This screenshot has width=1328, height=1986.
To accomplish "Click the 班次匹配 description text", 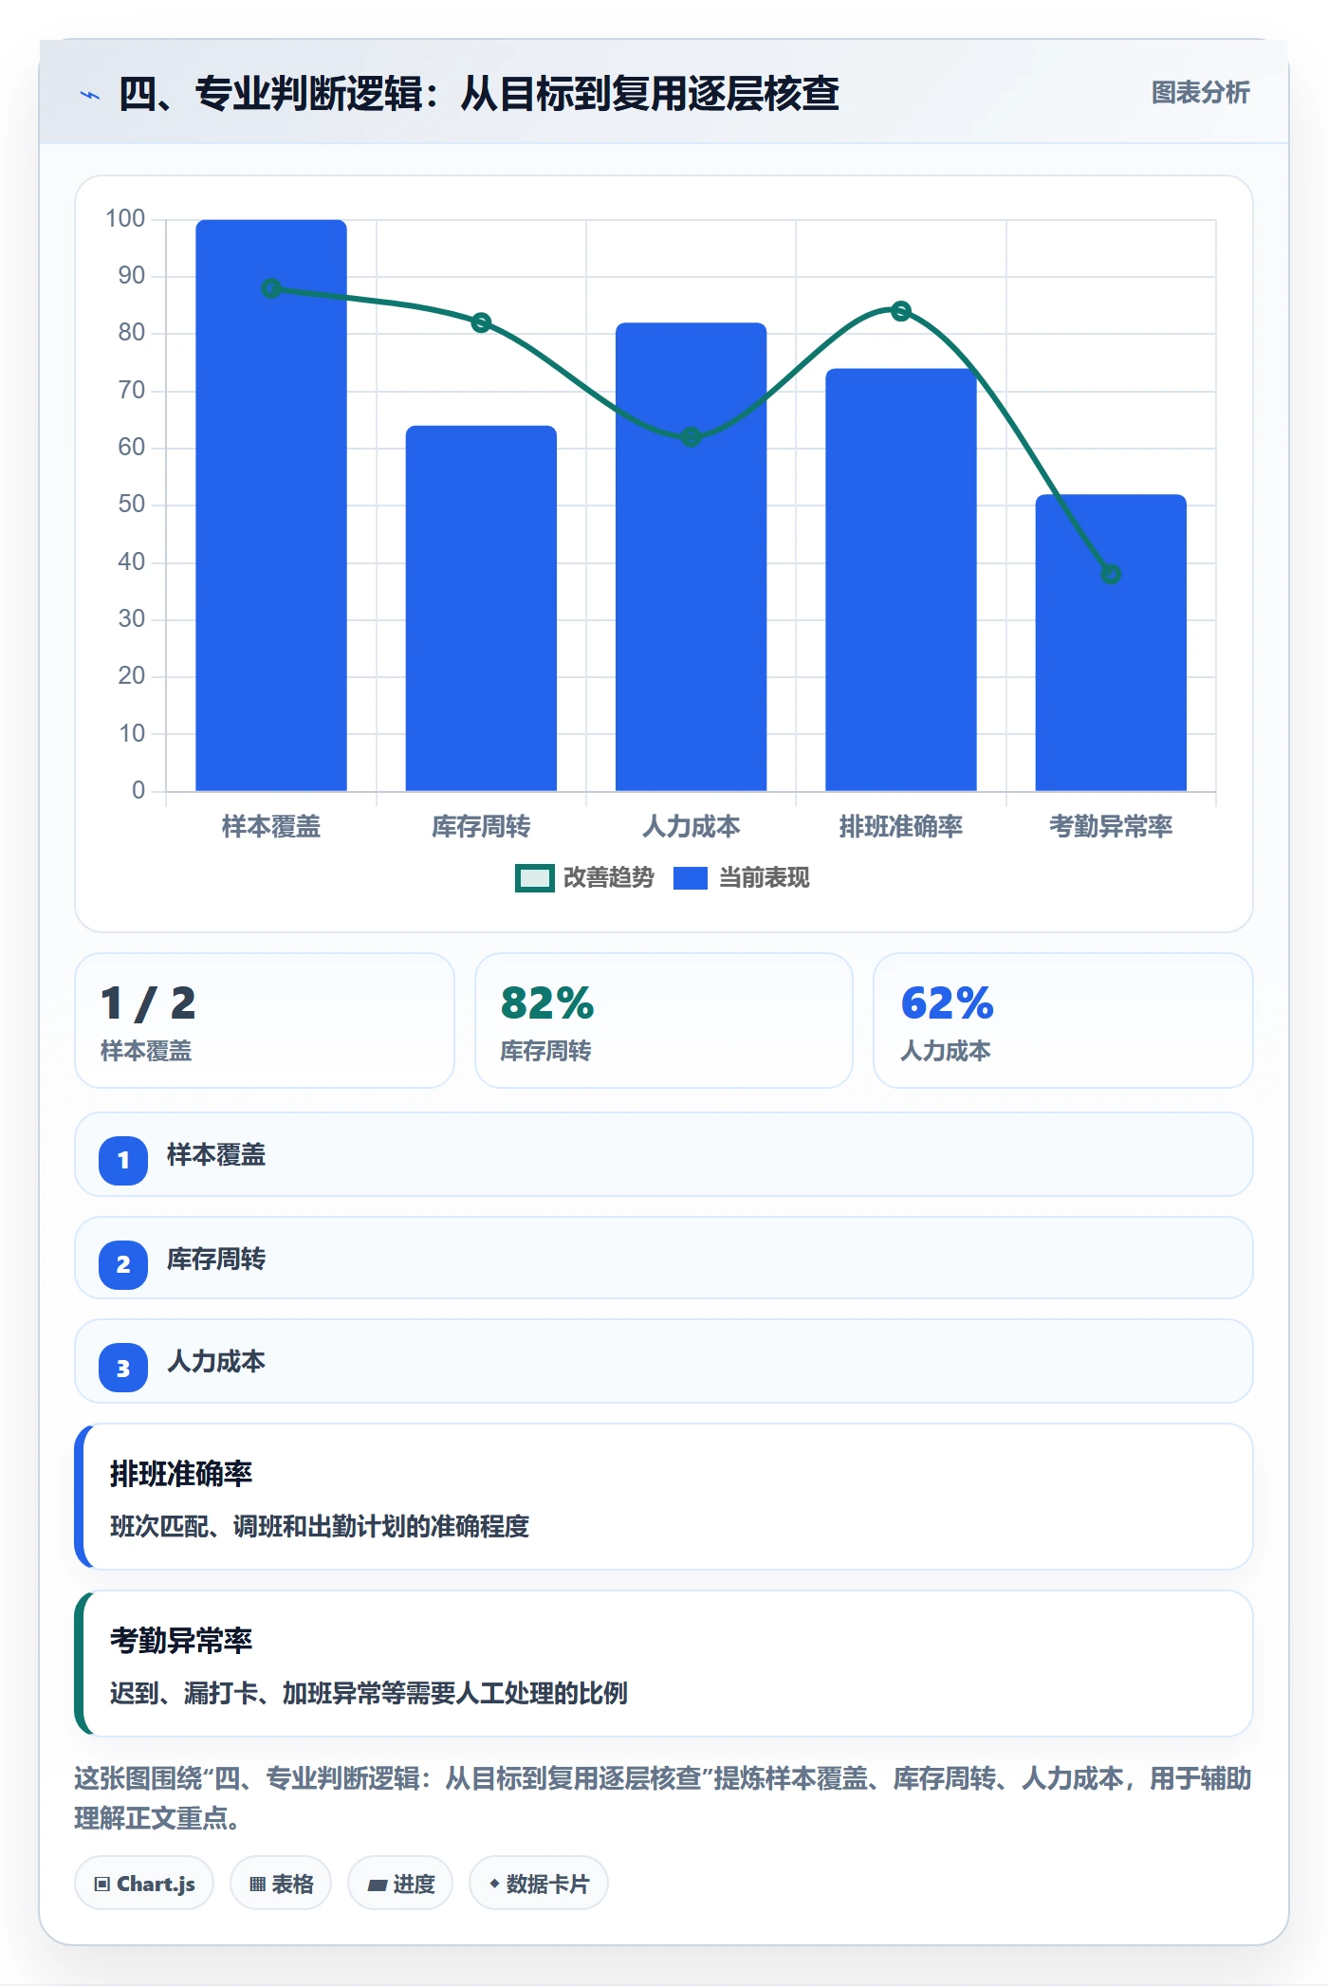I will (x=320, y=1526).
